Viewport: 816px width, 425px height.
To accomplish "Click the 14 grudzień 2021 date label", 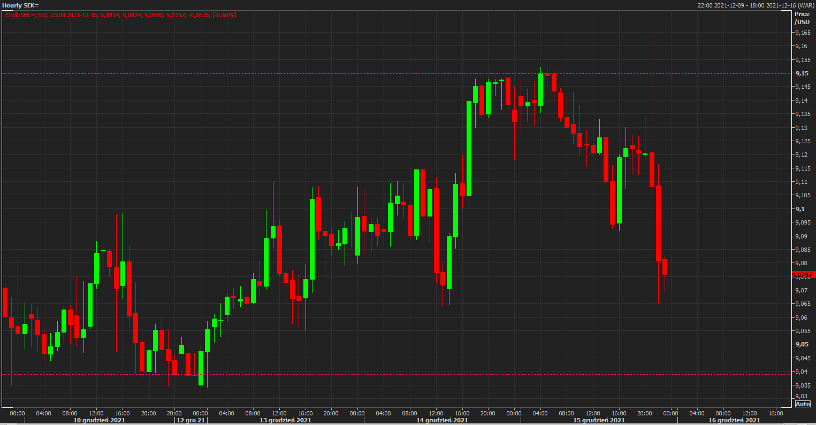I will [443, 421].
